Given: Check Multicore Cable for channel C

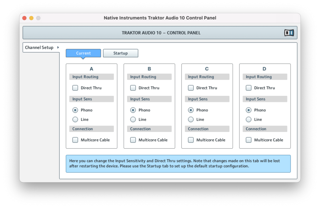Looking at the screenshot, I should point(191,140).
